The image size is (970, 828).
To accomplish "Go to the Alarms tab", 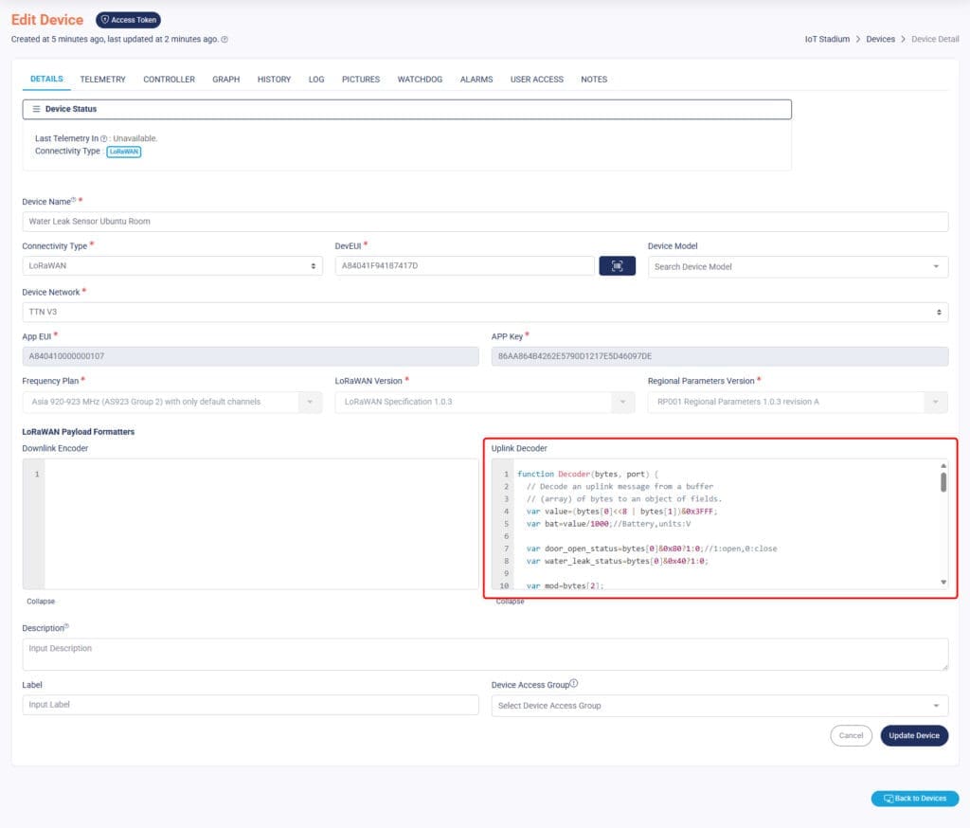I will pos(476,80).
